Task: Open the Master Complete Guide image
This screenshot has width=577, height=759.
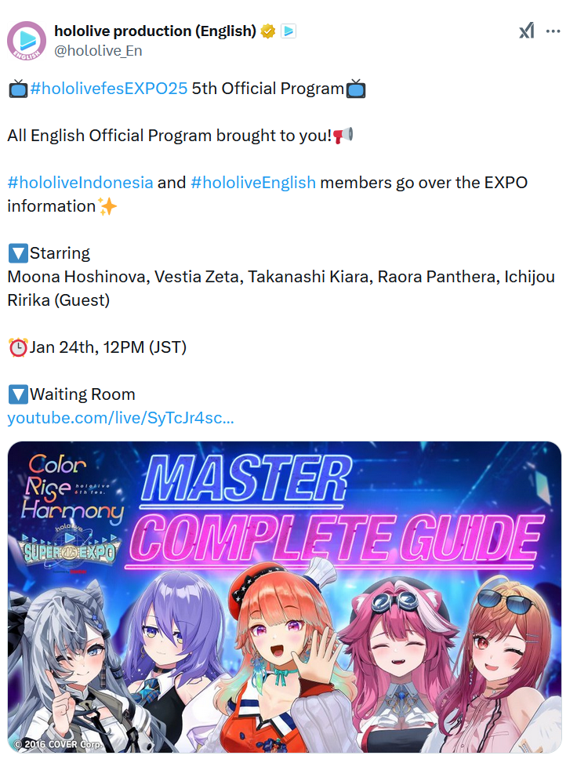Action: tap(285, 597)
